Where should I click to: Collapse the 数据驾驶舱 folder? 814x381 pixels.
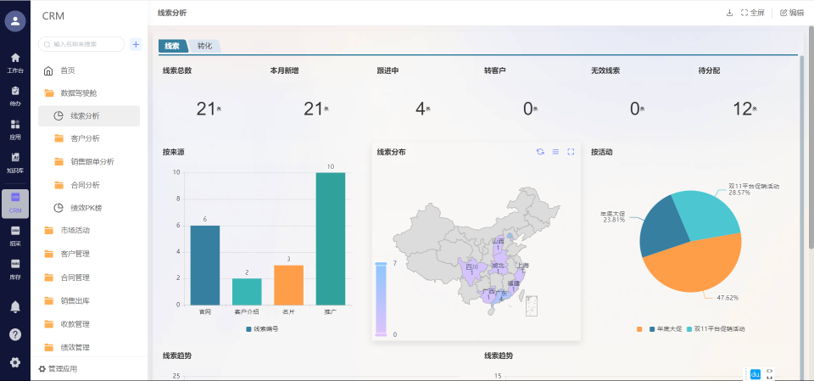83,92
